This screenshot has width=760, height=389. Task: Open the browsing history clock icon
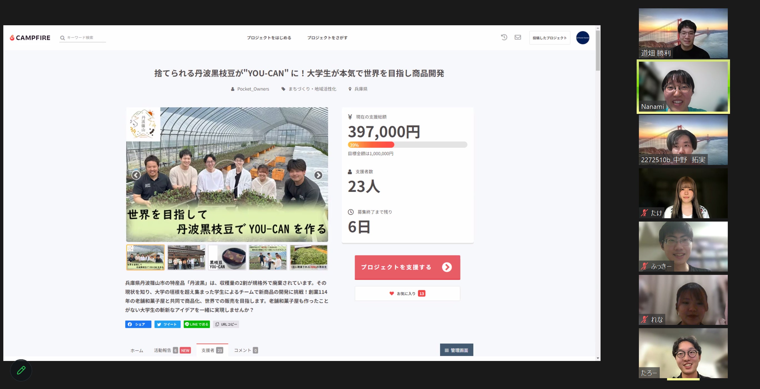pyautogui.click(x=504, y=37)
